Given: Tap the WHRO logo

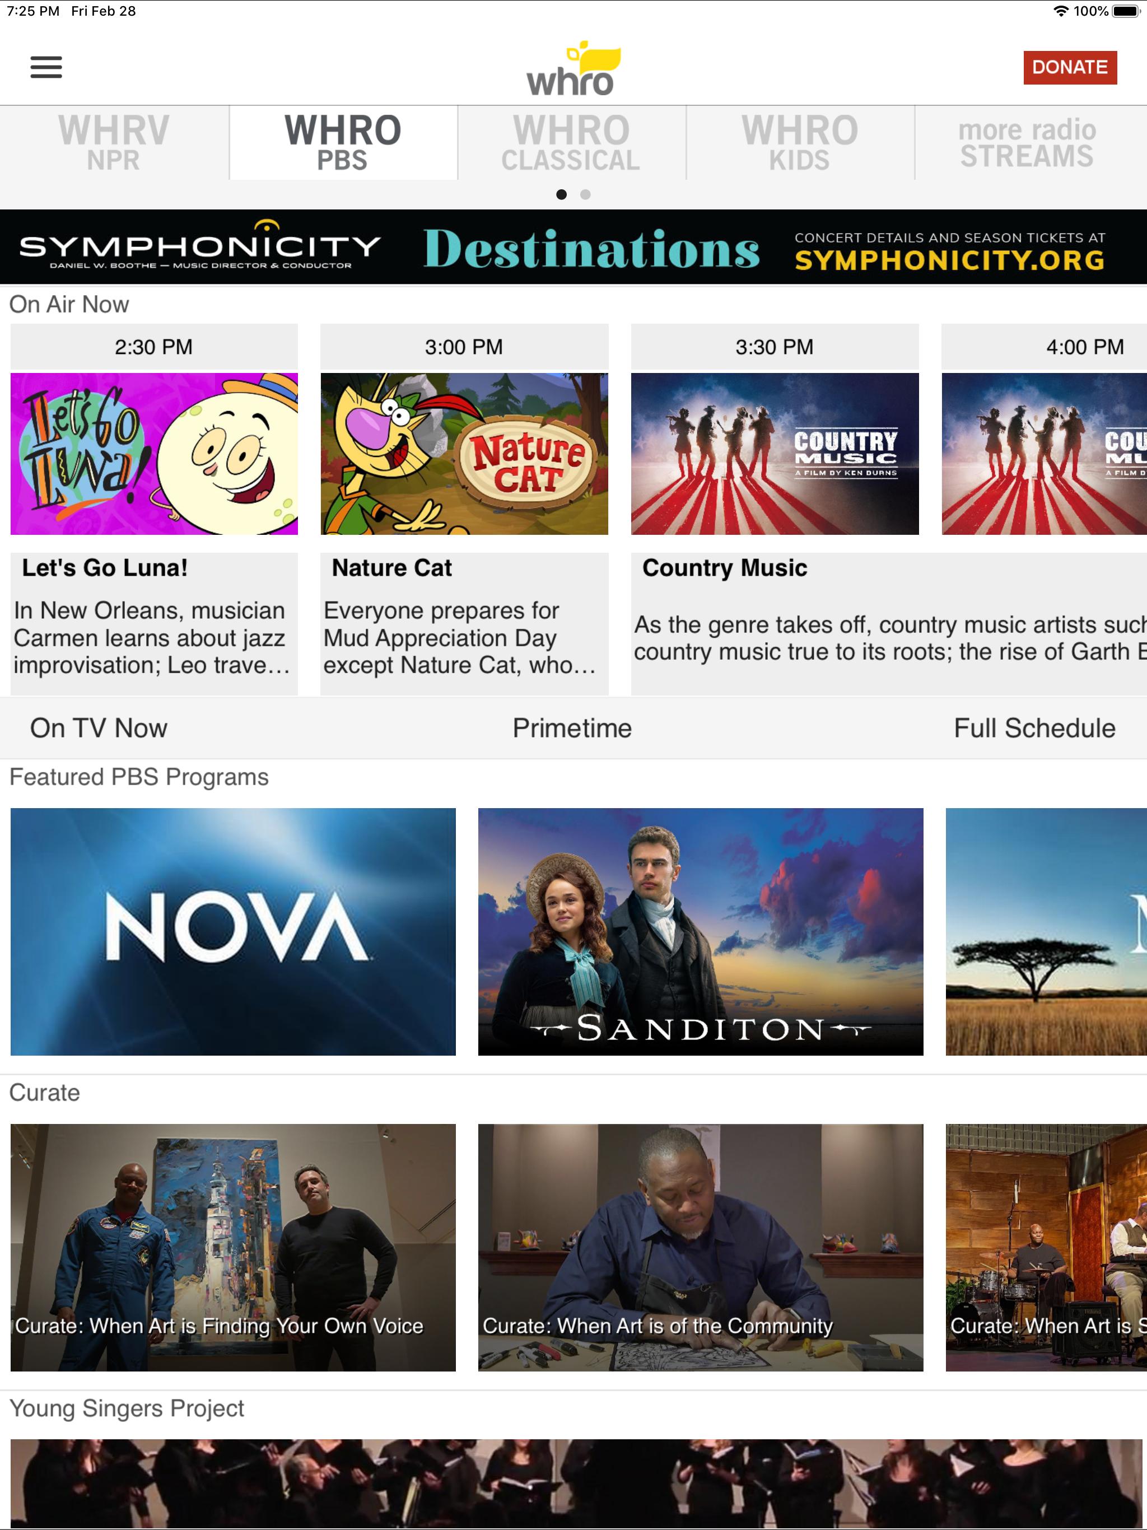Looking at the screenshot, I should tap(573, 68).
